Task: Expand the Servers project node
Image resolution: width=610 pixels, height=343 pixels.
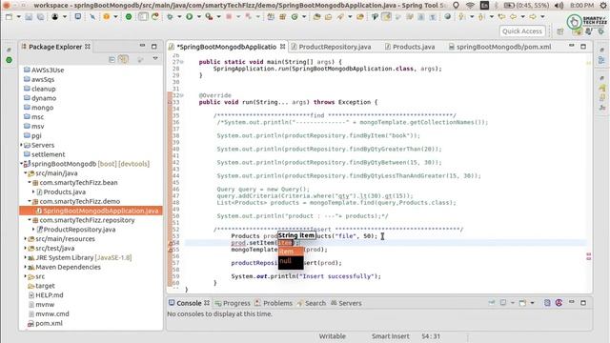Action: point(21,145)
